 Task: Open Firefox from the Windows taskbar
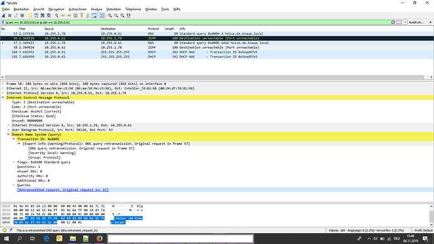tap(99, 238)
